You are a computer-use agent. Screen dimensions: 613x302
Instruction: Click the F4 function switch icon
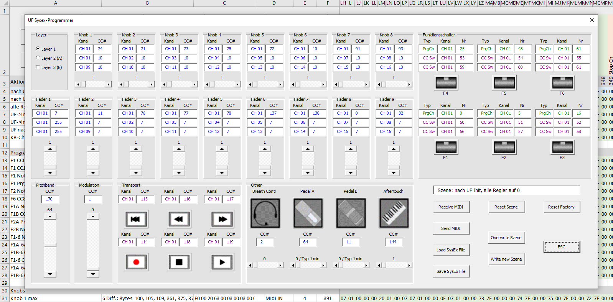point(446,82)
